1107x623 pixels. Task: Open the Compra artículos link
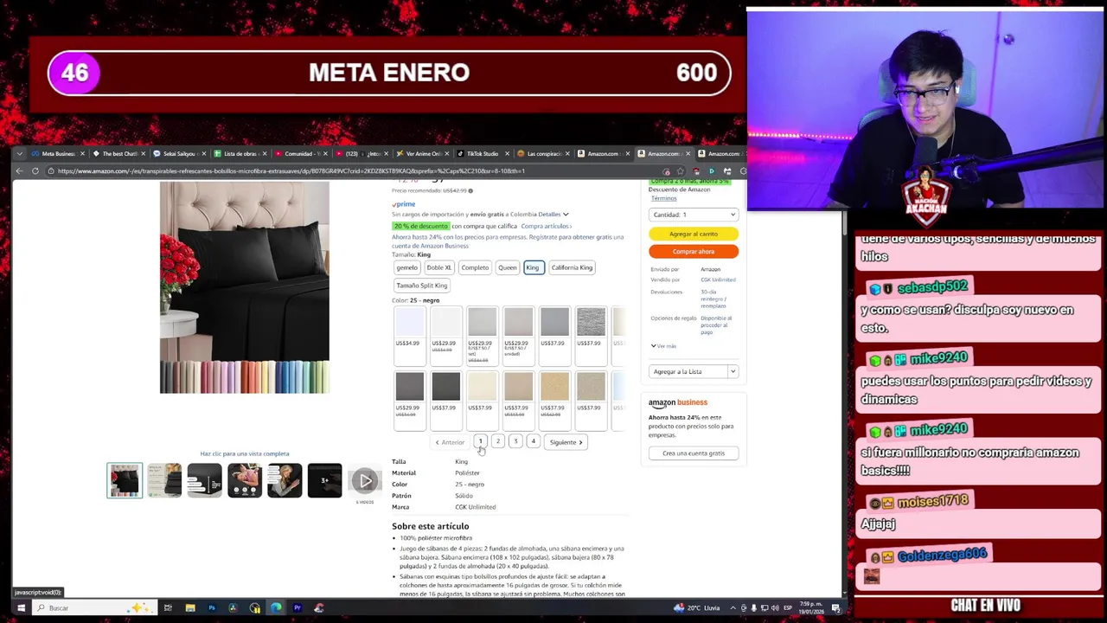click(x=546, y=227)
